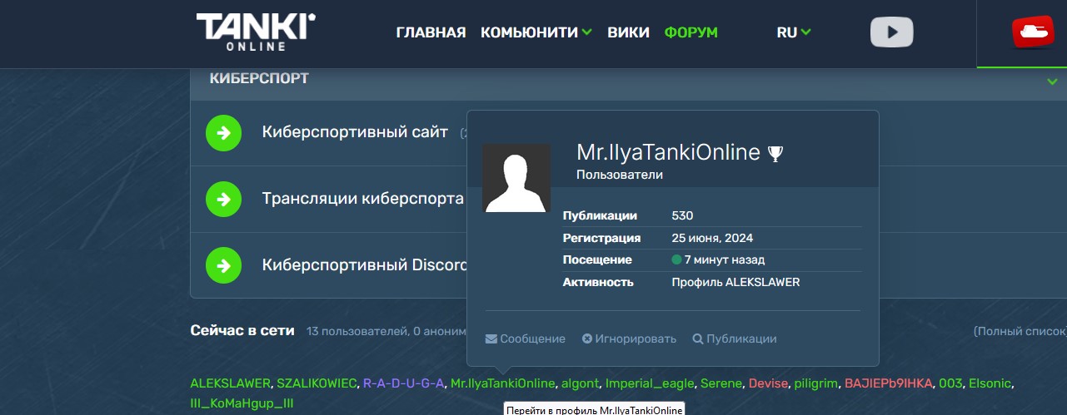
Task: Open R-A-D-U-G-A user profile
Action: [403, 383]
